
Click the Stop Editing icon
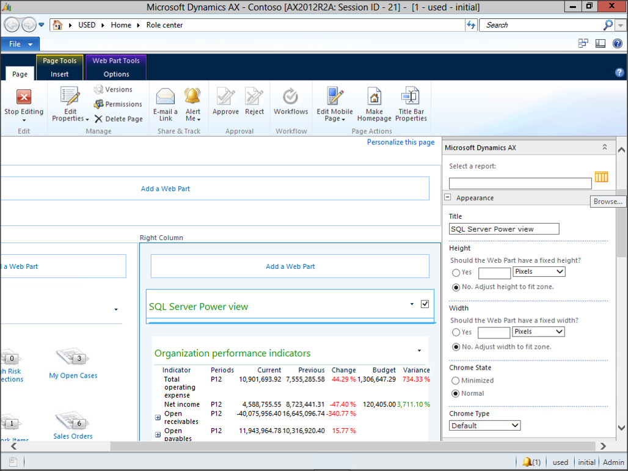(x=24, y=97)
